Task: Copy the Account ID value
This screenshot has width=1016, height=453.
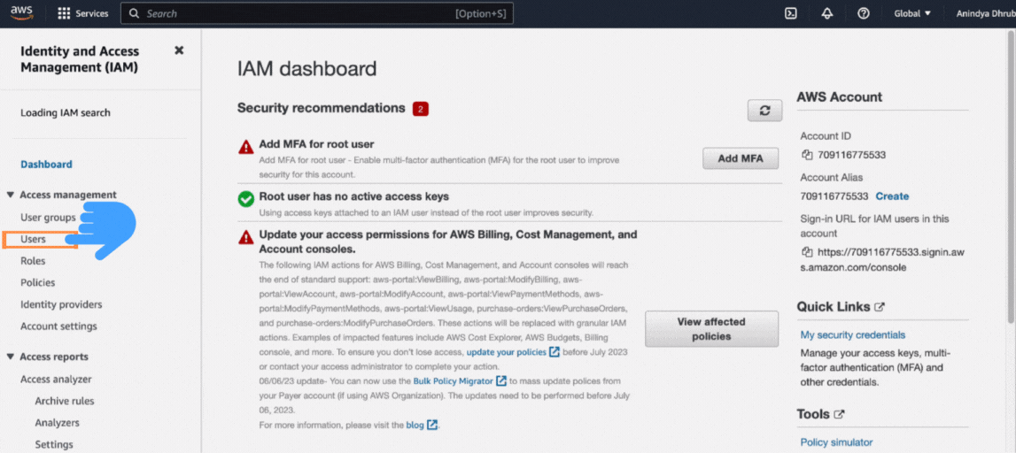Action: pos(807,155)
